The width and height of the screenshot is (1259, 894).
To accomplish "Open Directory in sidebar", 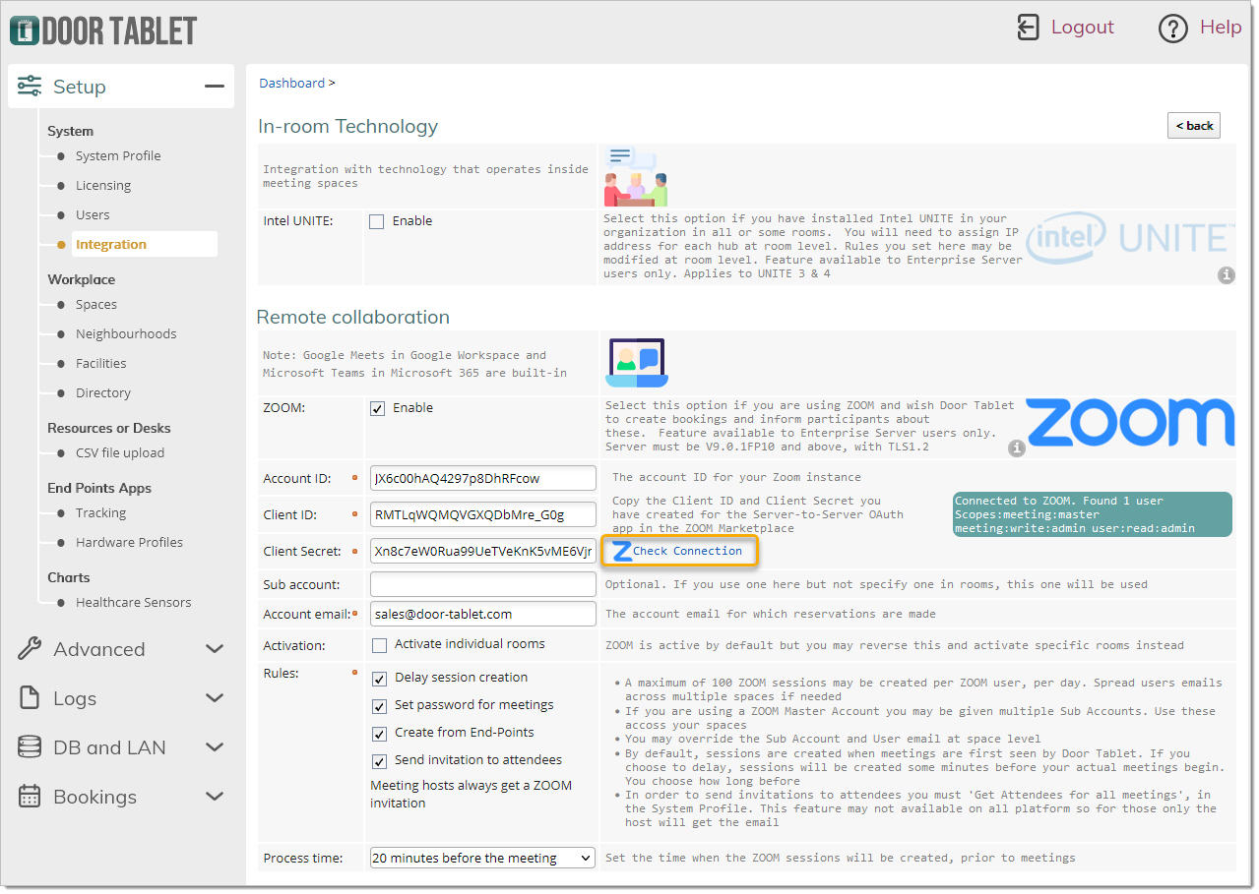I will 103,392.
